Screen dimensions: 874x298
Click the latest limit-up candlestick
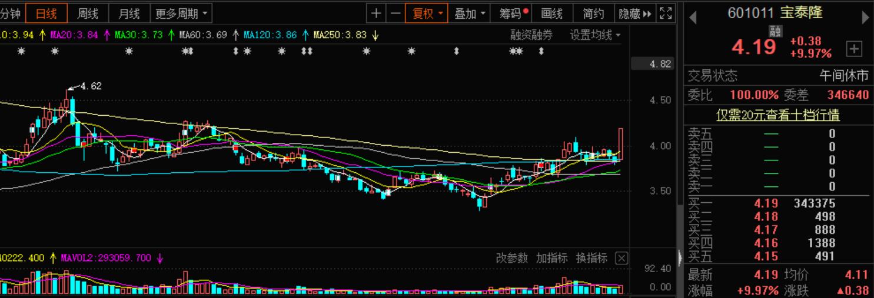point(620,143)
